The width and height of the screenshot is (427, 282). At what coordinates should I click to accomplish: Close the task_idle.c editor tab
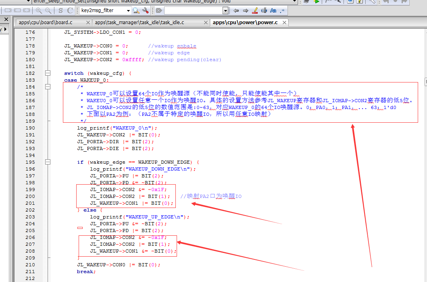[x=206, y=23]
